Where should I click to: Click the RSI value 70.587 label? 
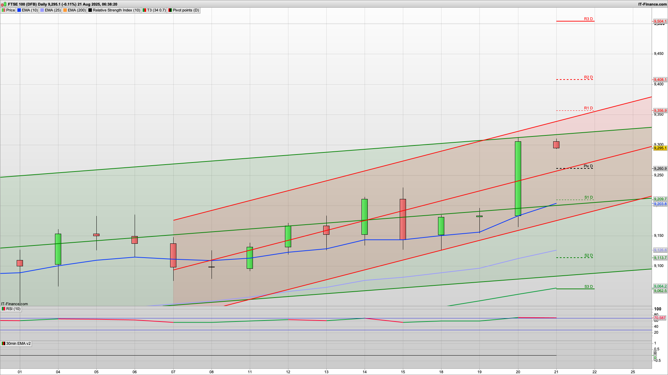(659, 318)
